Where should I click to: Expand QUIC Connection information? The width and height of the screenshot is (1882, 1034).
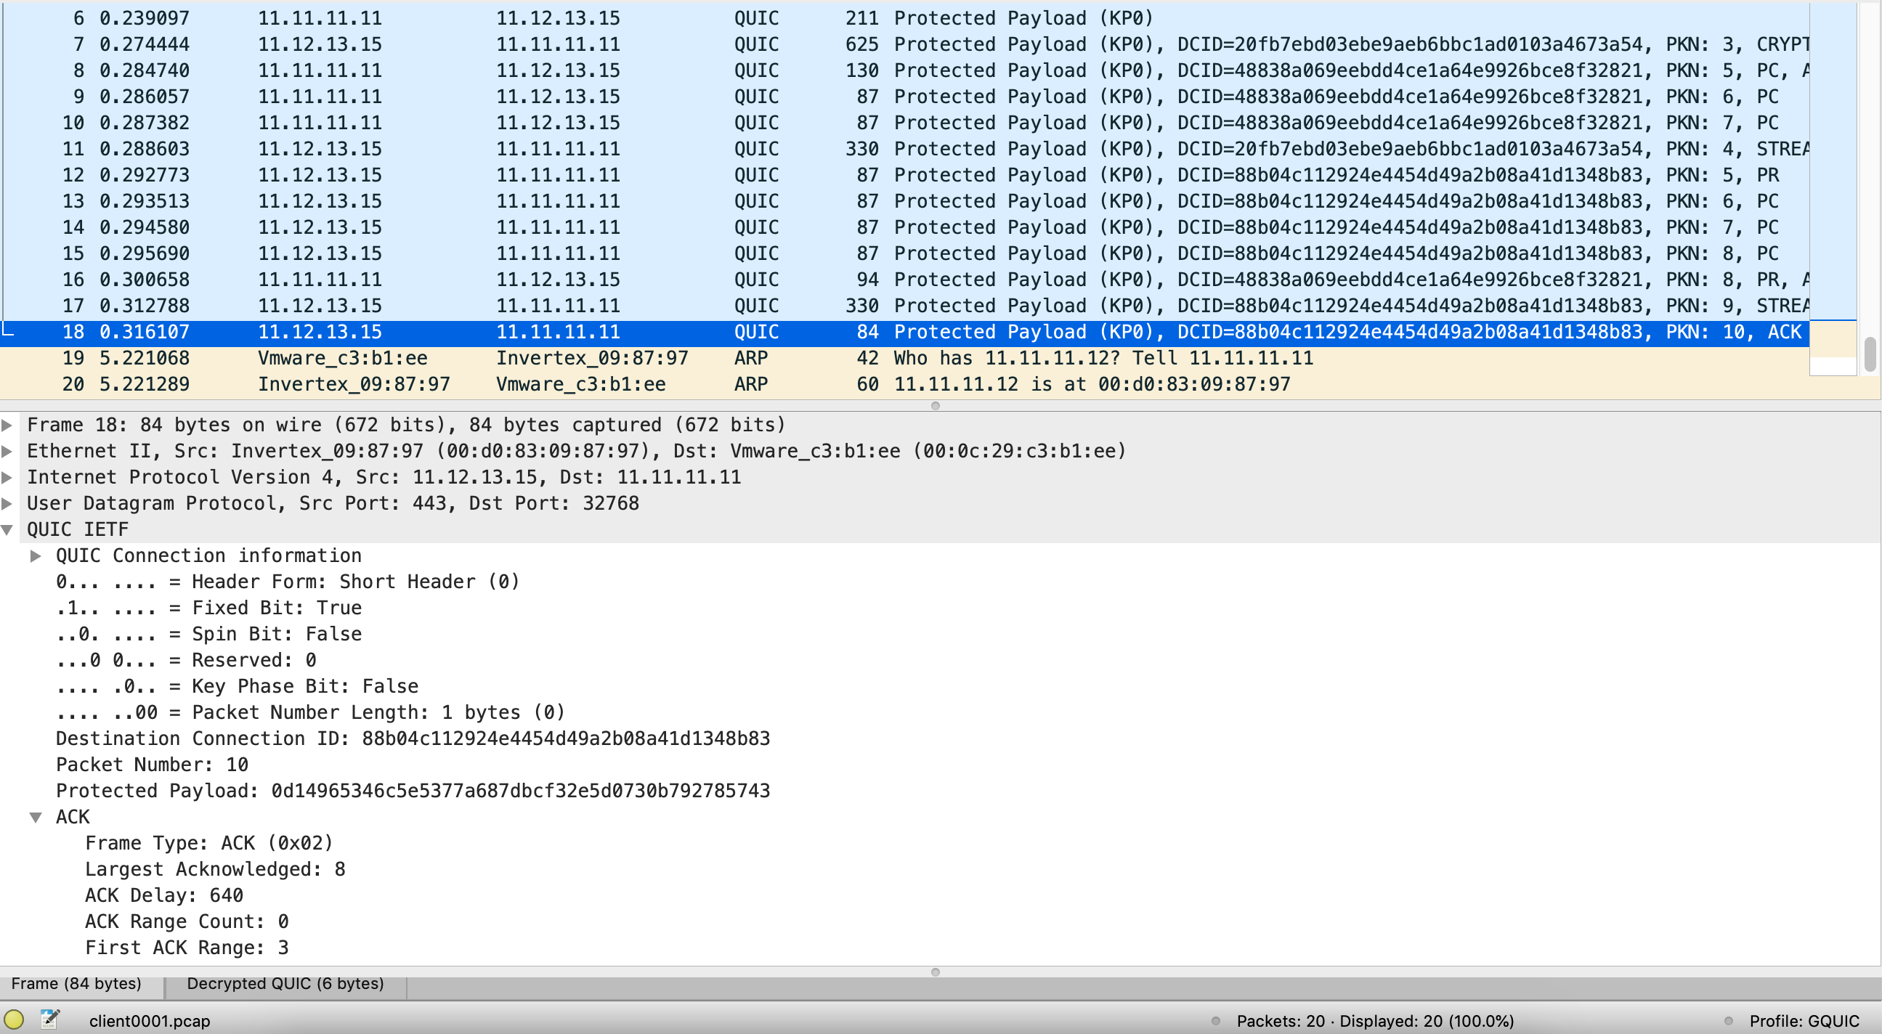[36, 555]
